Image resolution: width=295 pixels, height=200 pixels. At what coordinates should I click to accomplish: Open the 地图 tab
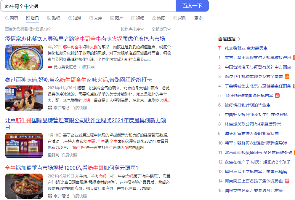pos(161,18)
